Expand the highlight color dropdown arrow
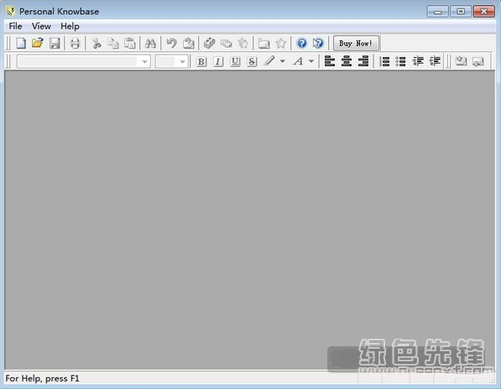 283,61
